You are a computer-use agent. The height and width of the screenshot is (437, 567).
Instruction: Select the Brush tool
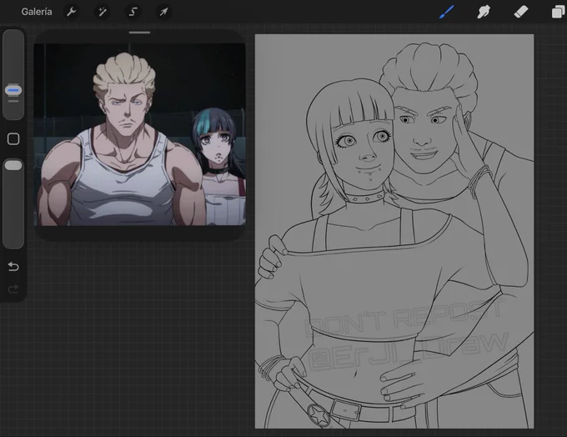447,12
